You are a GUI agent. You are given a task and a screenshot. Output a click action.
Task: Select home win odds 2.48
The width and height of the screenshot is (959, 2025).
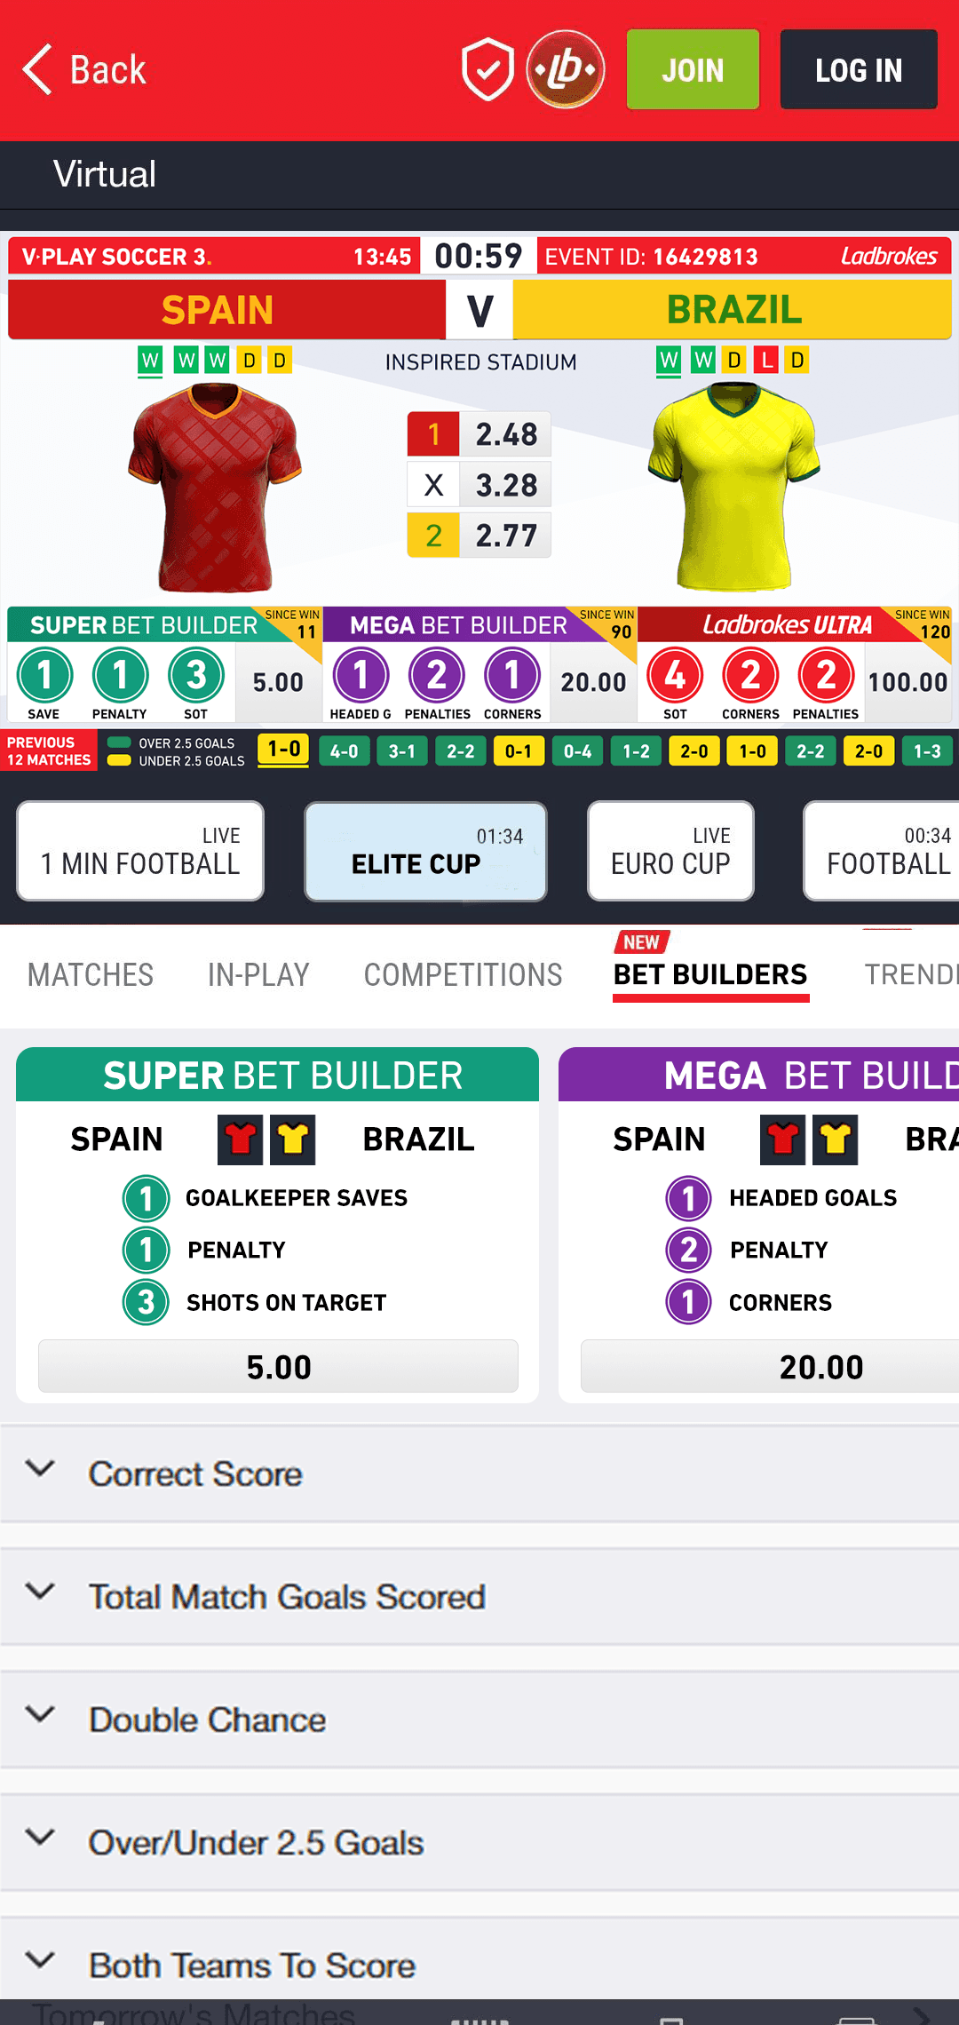(479, 434)
